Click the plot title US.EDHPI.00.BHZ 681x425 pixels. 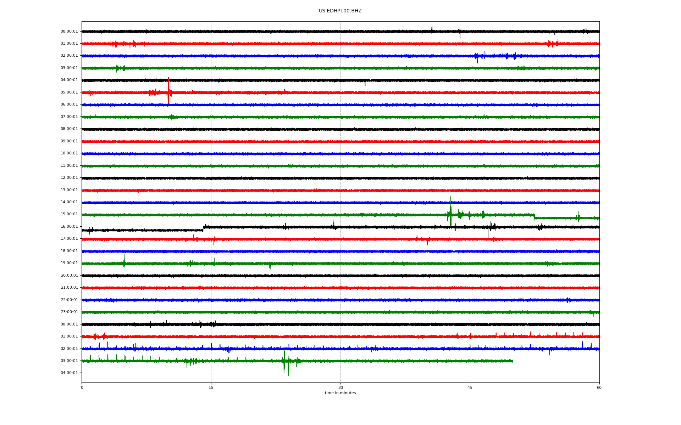340,11
